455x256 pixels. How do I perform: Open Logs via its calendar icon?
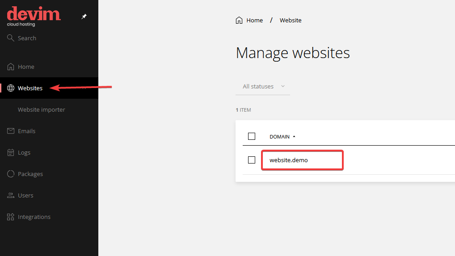(11, 152)
